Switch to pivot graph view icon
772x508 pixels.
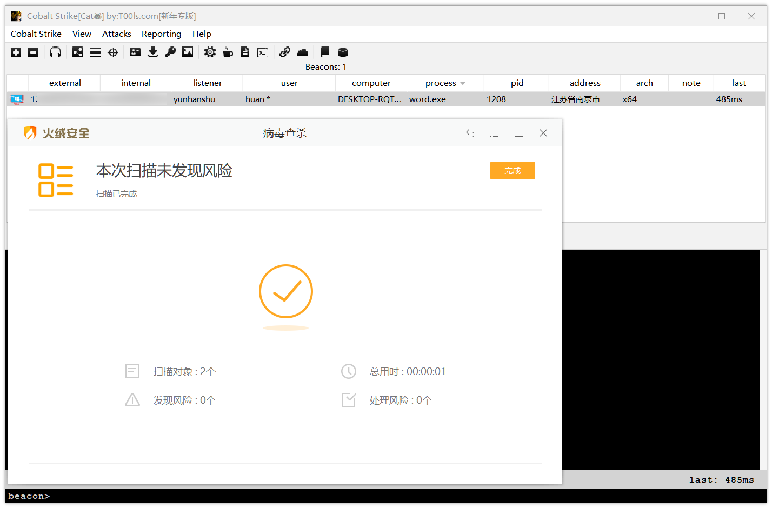click(78, 52)
